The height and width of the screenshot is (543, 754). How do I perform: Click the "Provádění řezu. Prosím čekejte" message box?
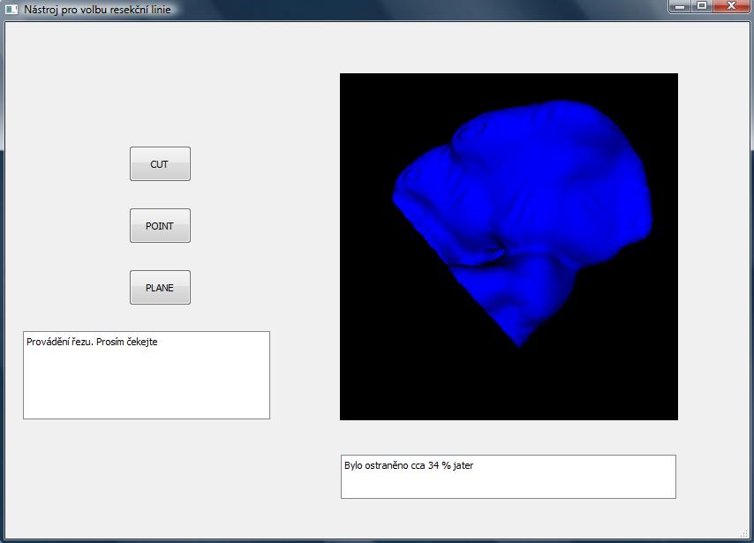[147, 375]
